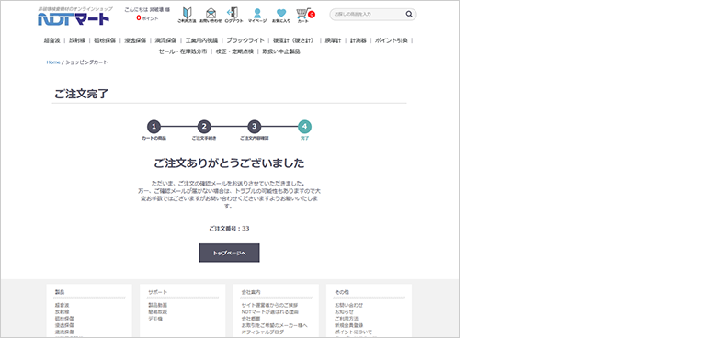Open 超音波 in the top navigation menu

point(51,40)
